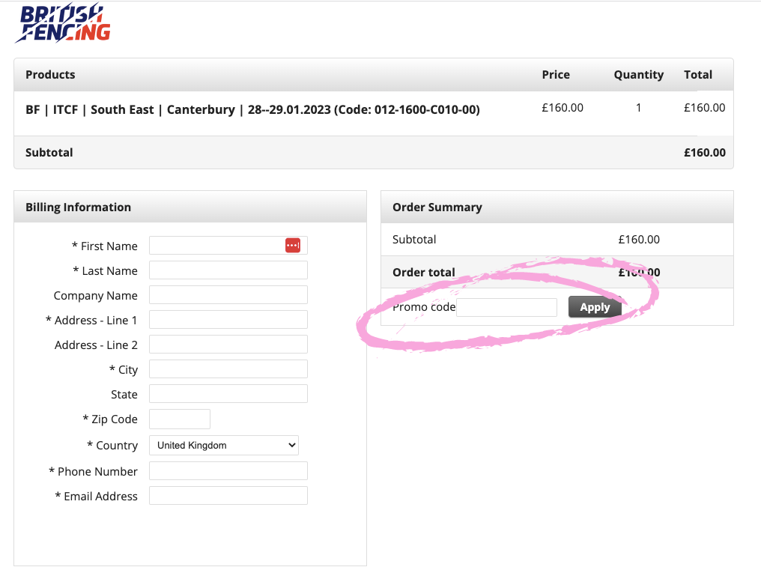Viewport: 761px width, 567px height.
Task: Select the Email Address field
Action: (x=228, y=496)
